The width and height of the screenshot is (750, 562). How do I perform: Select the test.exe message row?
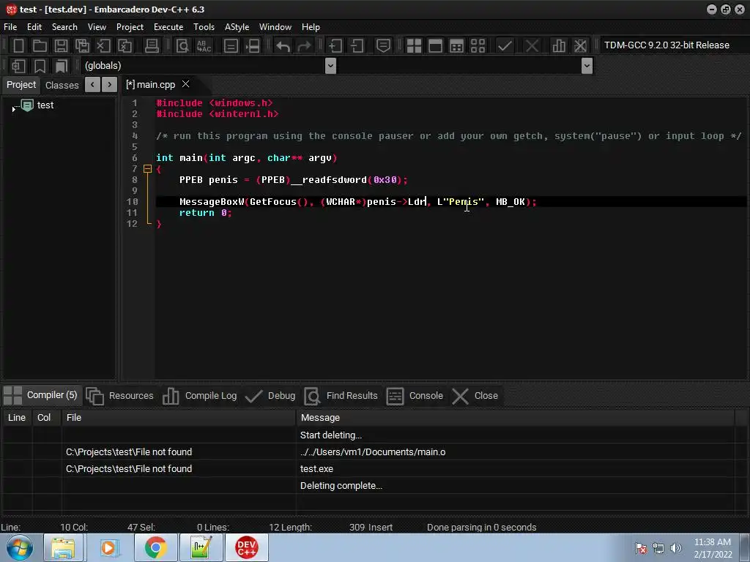368,469
